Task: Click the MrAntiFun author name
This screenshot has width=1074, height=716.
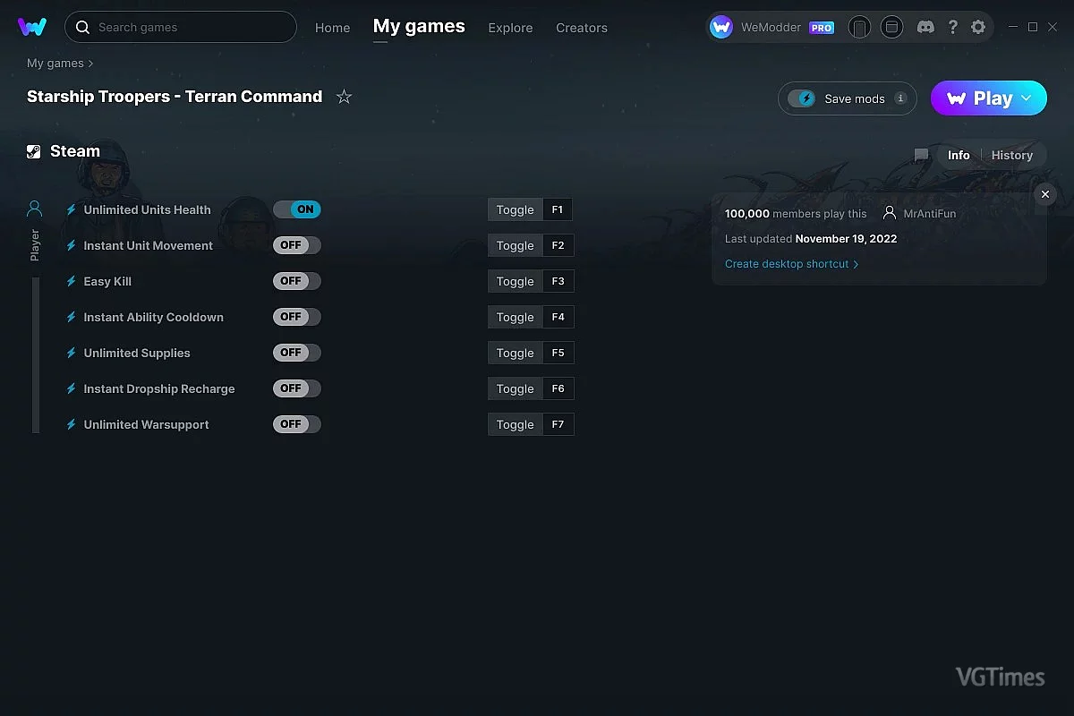Action: pos(929,214)
